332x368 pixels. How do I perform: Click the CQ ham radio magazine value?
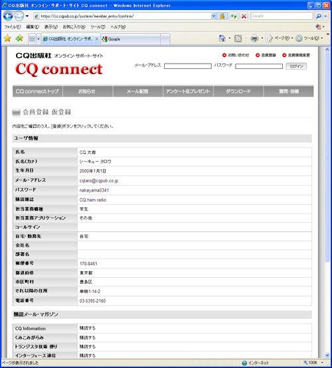(x=93, y=200)
